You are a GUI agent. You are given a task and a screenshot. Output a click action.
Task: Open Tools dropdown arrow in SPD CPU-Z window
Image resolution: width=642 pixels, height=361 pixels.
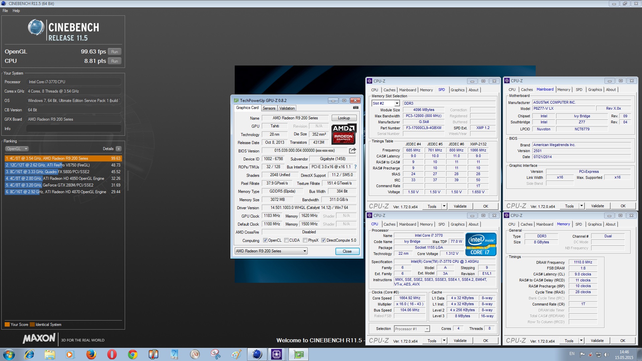coord(444,206)
